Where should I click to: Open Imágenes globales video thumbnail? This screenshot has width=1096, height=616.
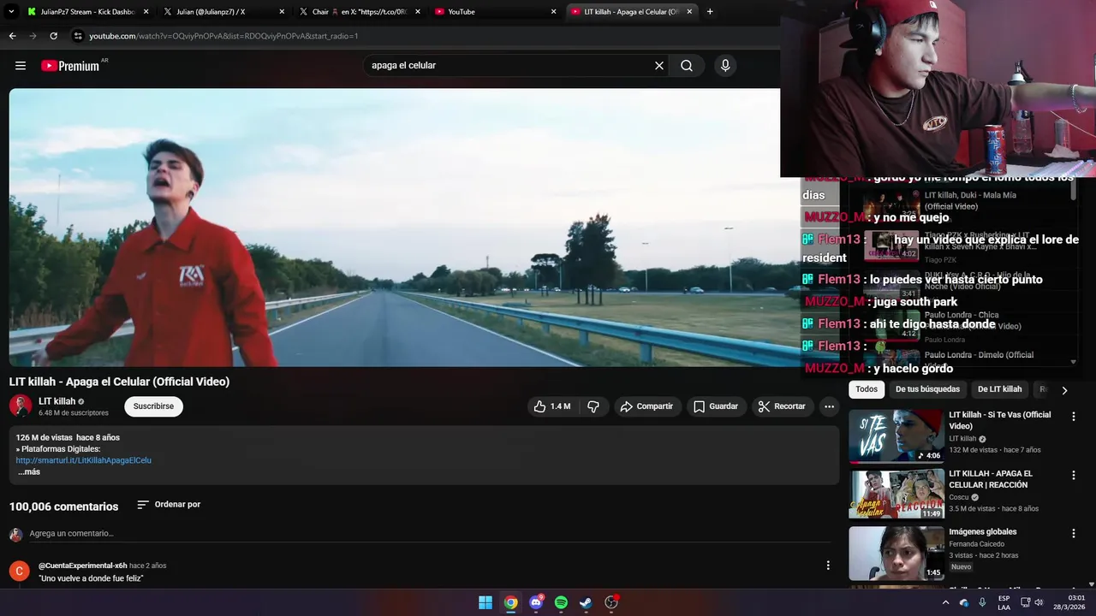pyautogui.click(x=896, y=553)
